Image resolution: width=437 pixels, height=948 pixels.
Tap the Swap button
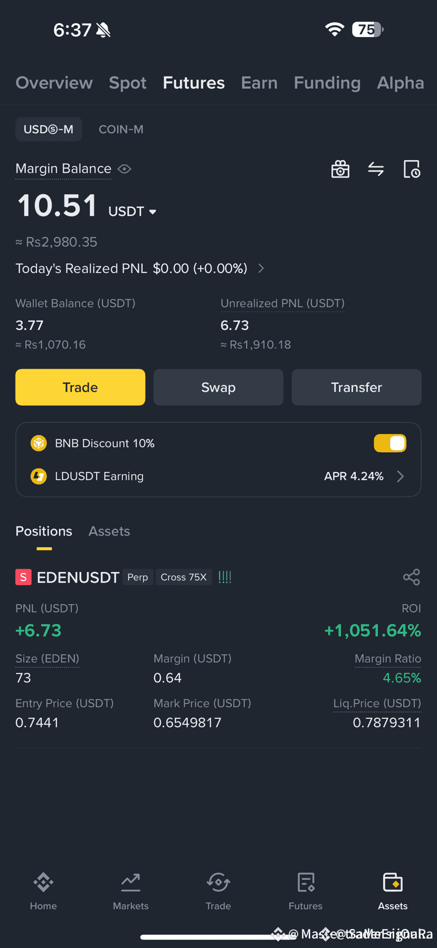click(218, 387)
